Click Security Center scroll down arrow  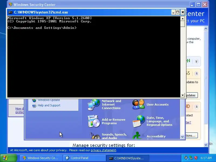click(x=206, y=145)
